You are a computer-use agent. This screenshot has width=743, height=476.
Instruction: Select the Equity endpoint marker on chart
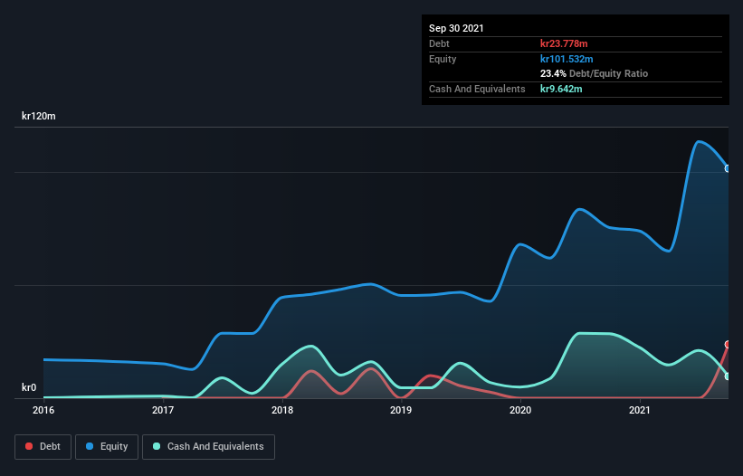[x=728, y=168]
